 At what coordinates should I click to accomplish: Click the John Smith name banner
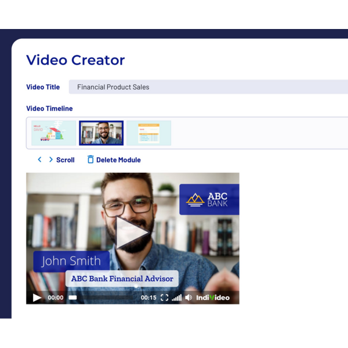pos(71,262)
